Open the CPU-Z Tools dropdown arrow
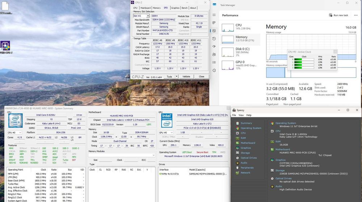362x202 pixels. (176, 77)
